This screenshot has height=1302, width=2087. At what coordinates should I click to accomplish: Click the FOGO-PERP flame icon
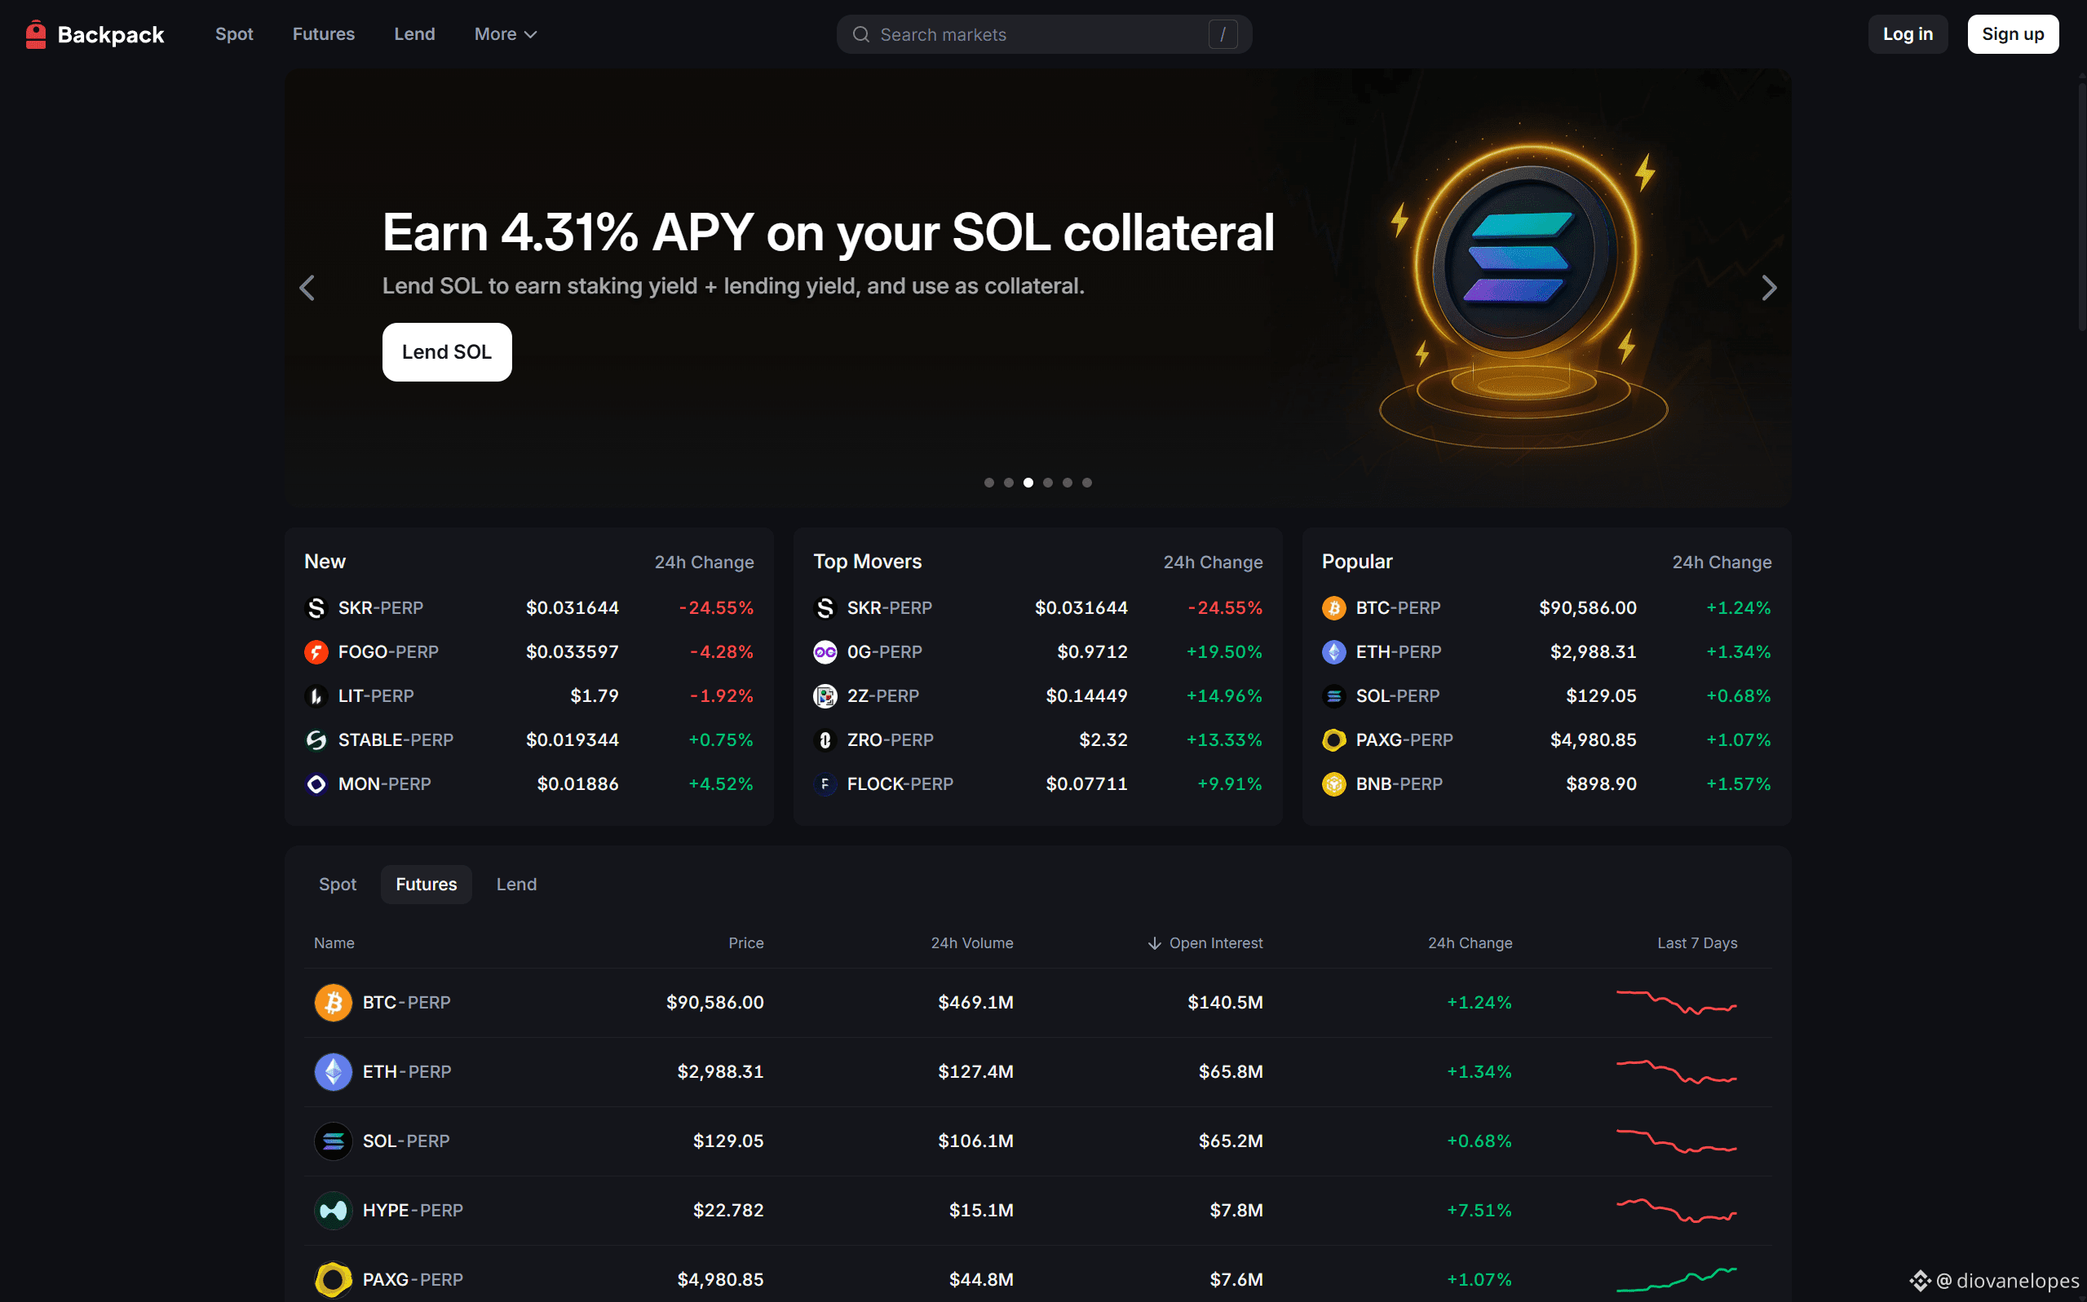[x=316, y=652]
